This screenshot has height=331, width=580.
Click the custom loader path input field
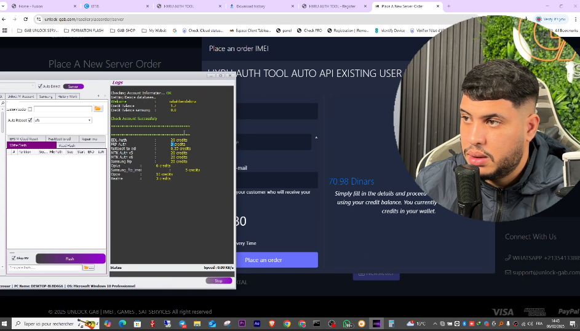63,109
